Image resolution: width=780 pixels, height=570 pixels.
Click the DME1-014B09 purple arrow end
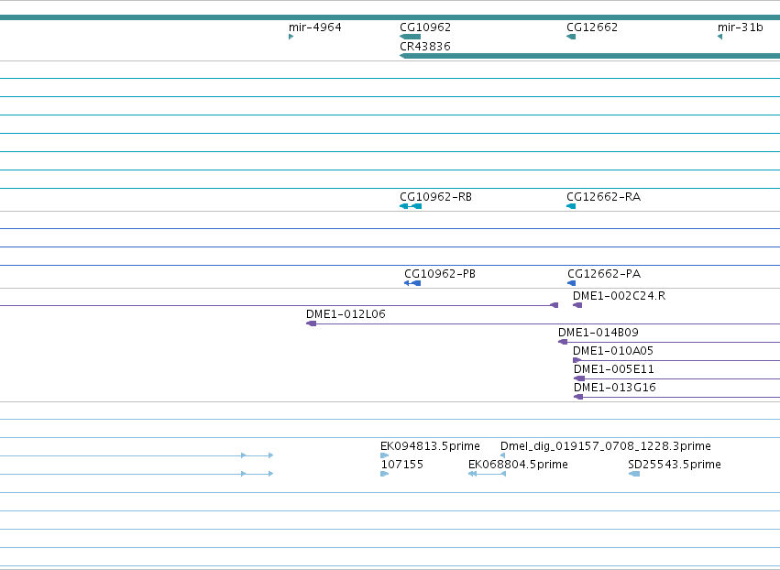coord(563,342)
